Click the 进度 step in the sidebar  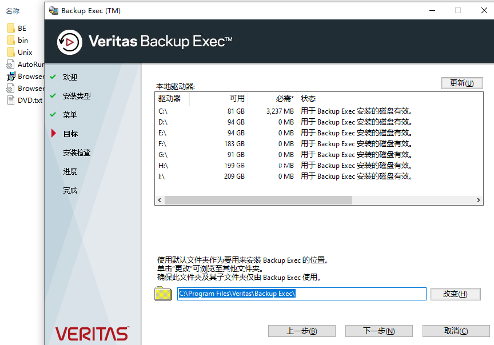tap(70, 171)
